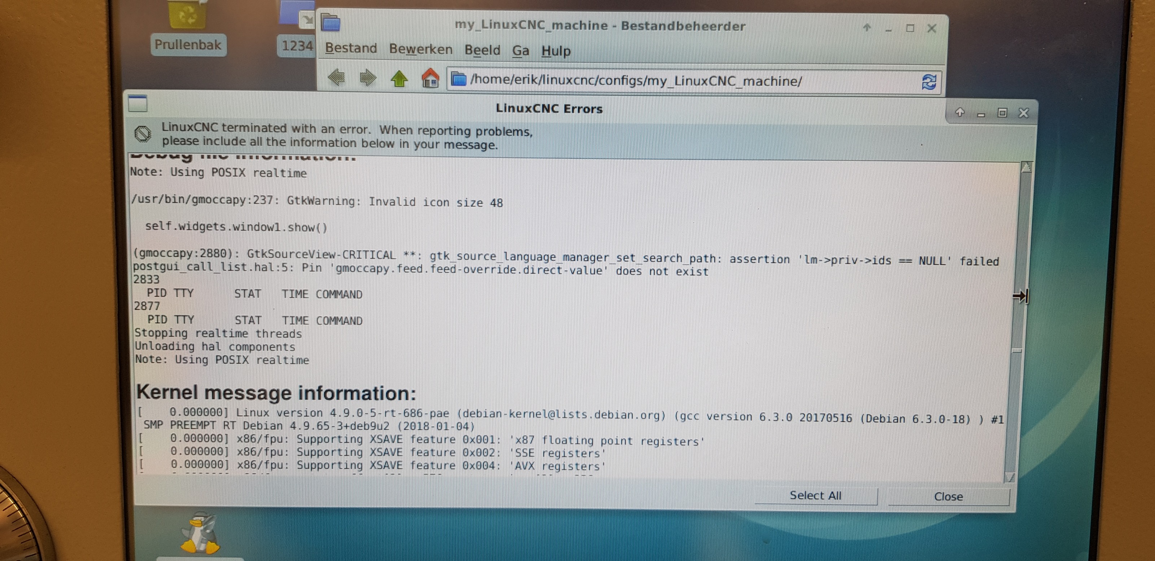The width and height of the screenshot is (1155, 561).
Task: Click the Close button in error dialog
Action: 948,496
